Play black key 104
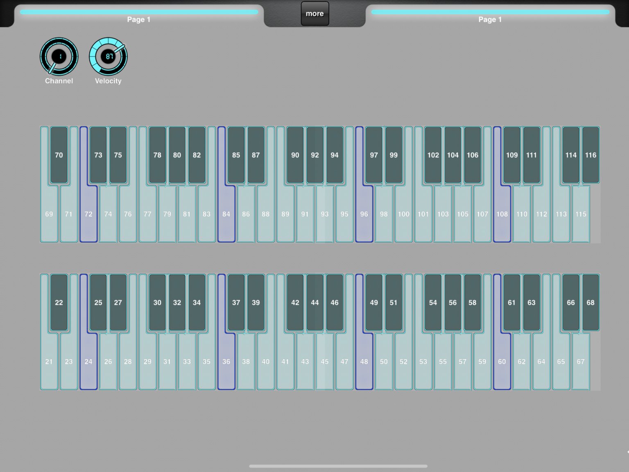 click(453, 155)
